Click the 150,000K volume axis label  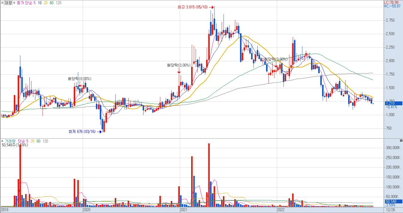tap(393, 177)
